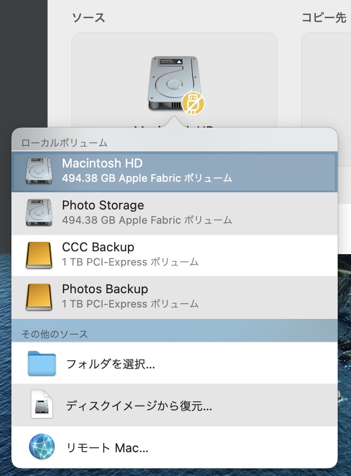Click the ローカルボリューム section header
Screen dimensions: 351x476
point(64,143)
